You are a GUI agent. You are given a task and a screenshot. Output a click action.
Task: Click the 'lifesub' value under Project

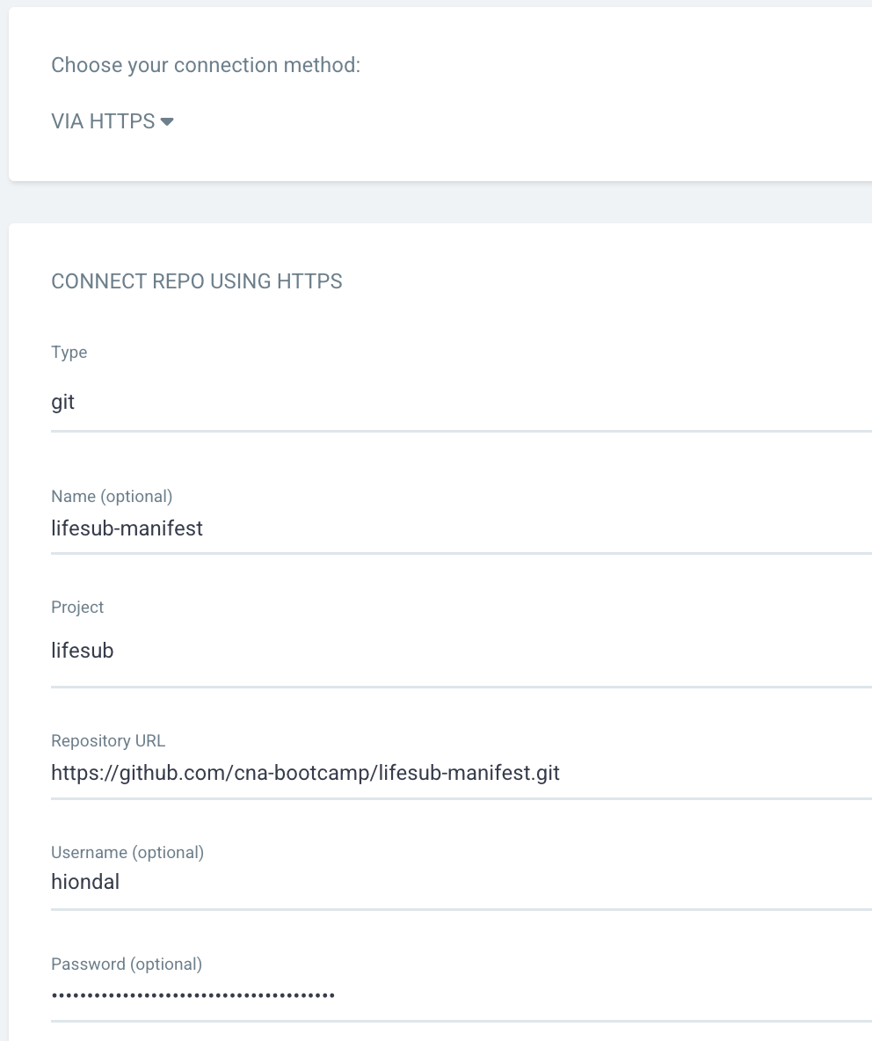pos(83,652)
